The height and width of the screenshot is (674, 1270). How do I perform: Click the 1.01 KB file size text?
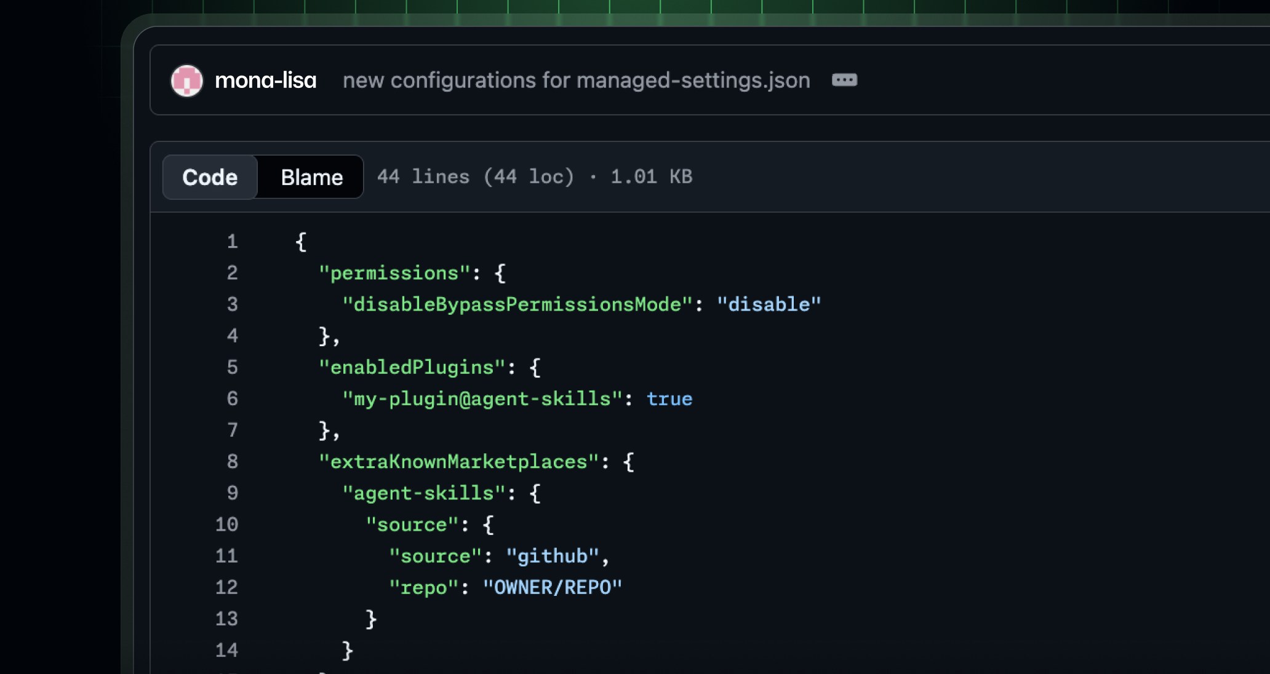click(652, 176)
